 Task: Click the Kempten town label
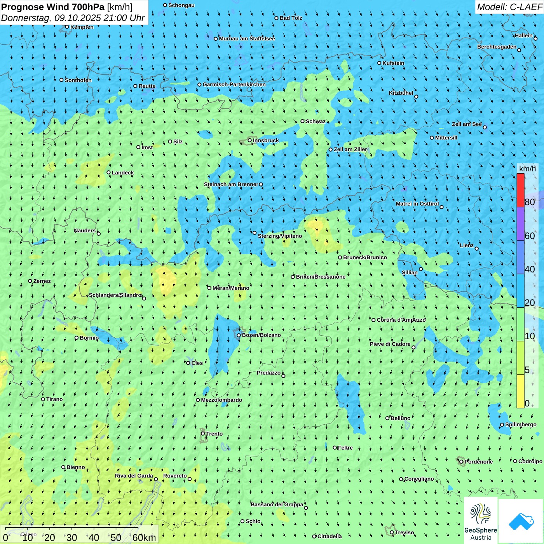pos(82,27)
